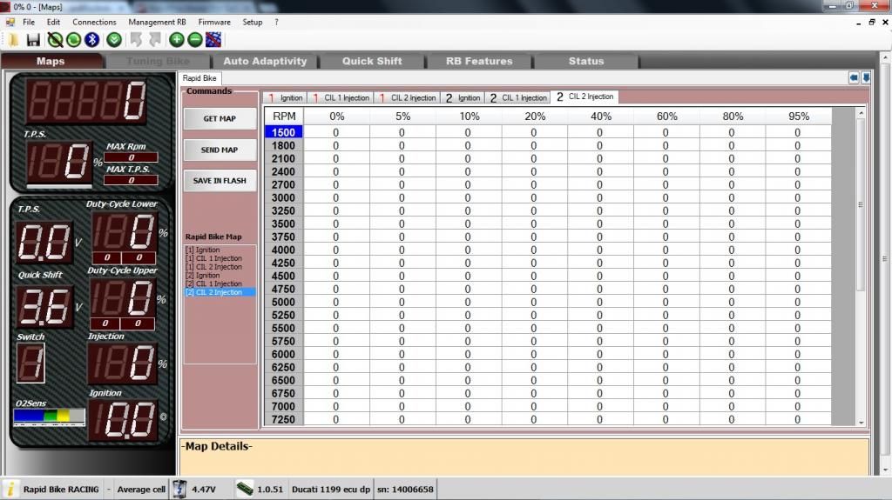This screenshot has width=892, height=500.
Task: Open the Firmware menu
Action: 214,22
